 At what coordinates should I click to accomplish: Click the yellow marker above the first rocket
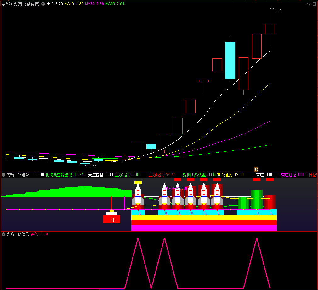tap(138, 182)
